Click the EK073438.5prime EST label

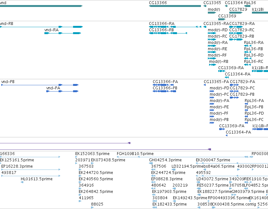click(108, 160)
